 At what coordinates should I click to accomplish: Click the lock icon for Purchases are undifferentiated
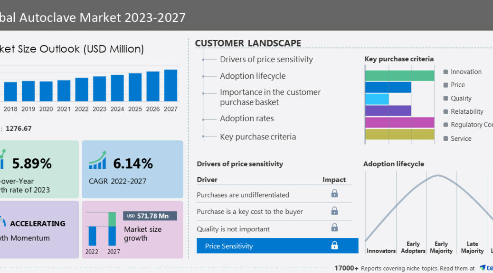click(334, 193)
